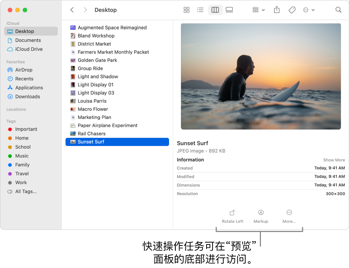The image size is (349, 268).
Task: Open the Action ellipsis menu
Action: [309, 10]
